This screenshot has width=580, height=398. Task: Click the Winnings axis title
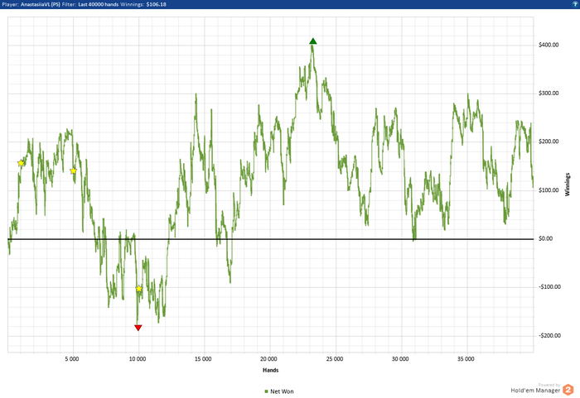(x=567, y=184)
